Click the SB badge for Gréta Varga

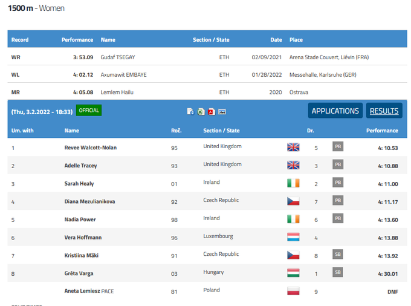pyautogui.click(x=338, y=272)
